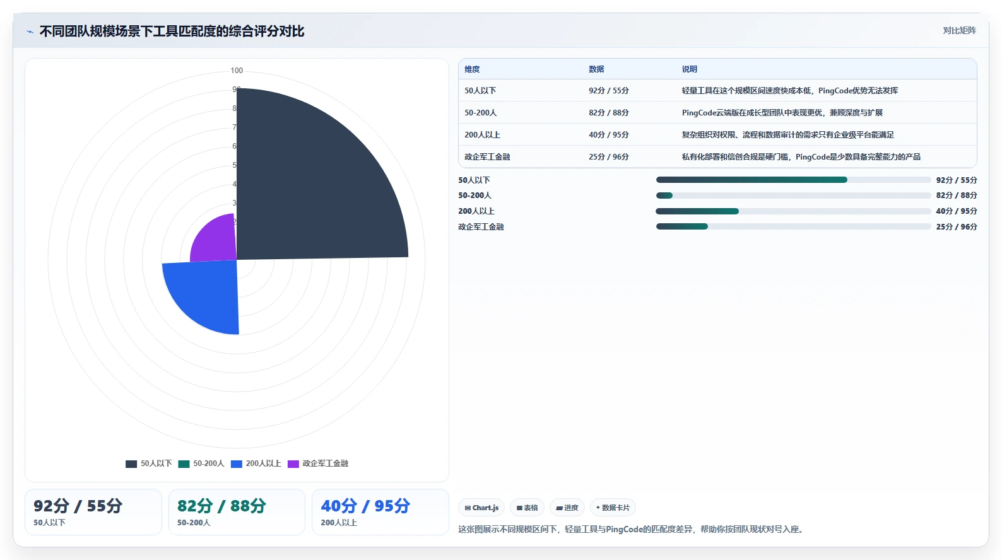
Task: Click table value 40分 / 95分
Action: coord(609,135)
